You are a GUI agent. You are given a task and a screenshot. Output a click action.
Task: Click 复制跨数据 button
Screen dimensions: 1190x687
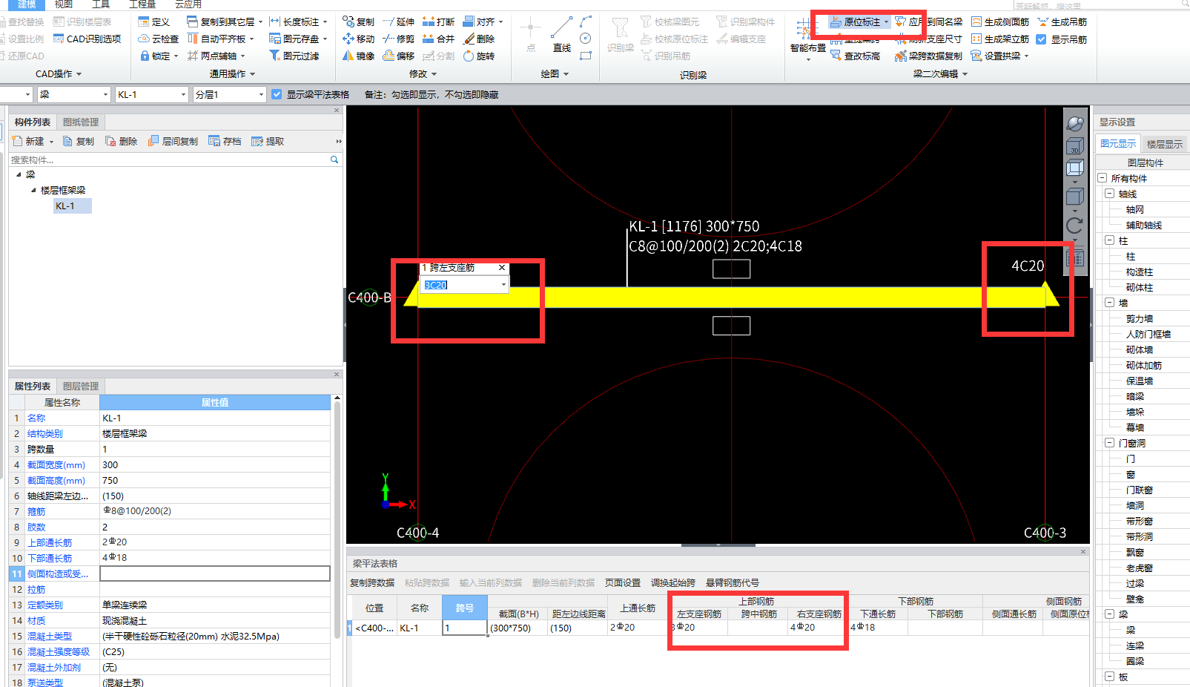click(372, 582)
